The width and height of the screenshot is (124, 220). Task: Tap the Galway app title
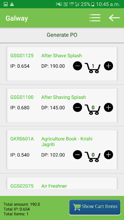(17, 18)
